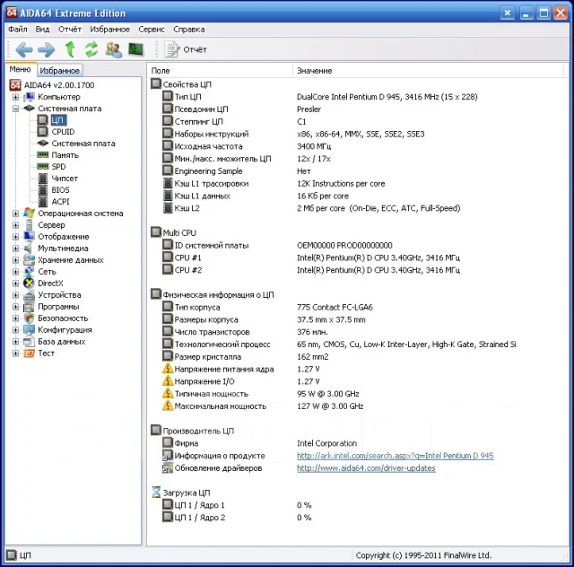
Task: Collapse the Системная плата tree node
Action: pos(15,109)
